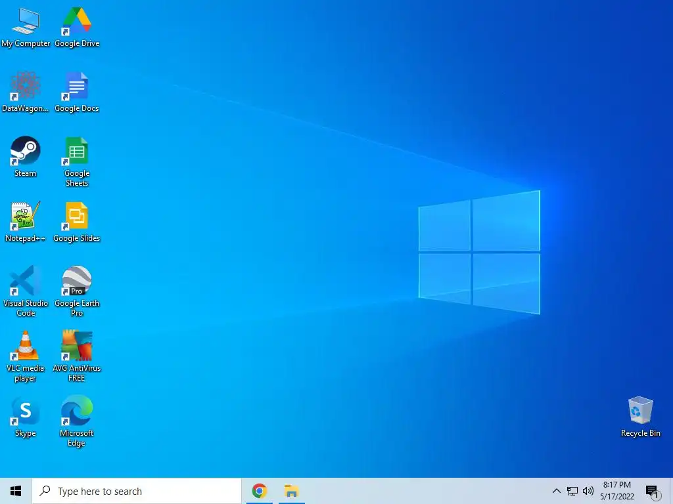
Task: Open the Windows Start menu
Action: point(16,491)
